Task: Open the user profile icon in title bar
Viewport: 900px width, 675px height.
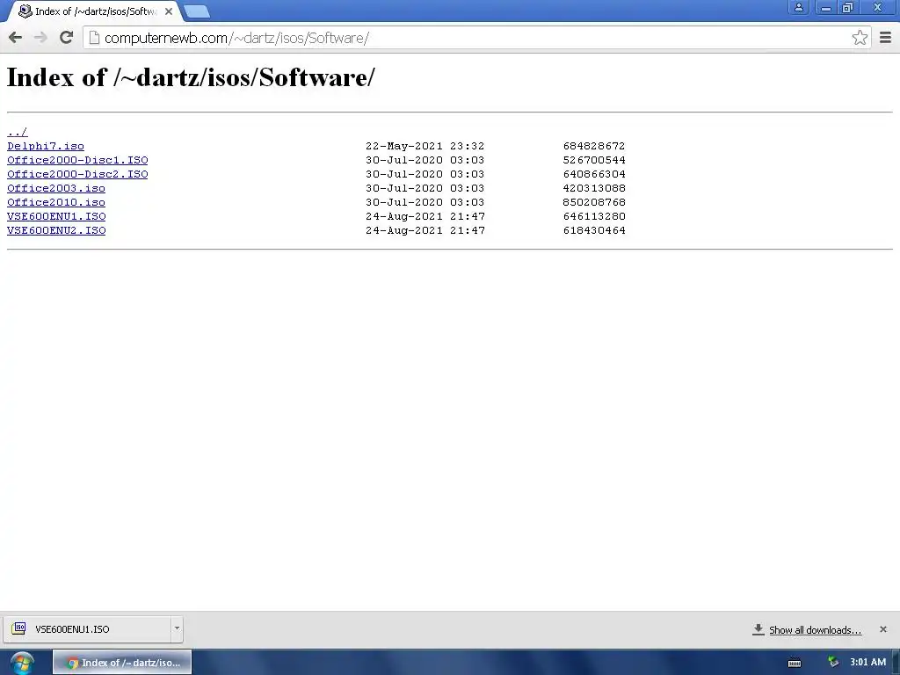Action: point(798,7)
